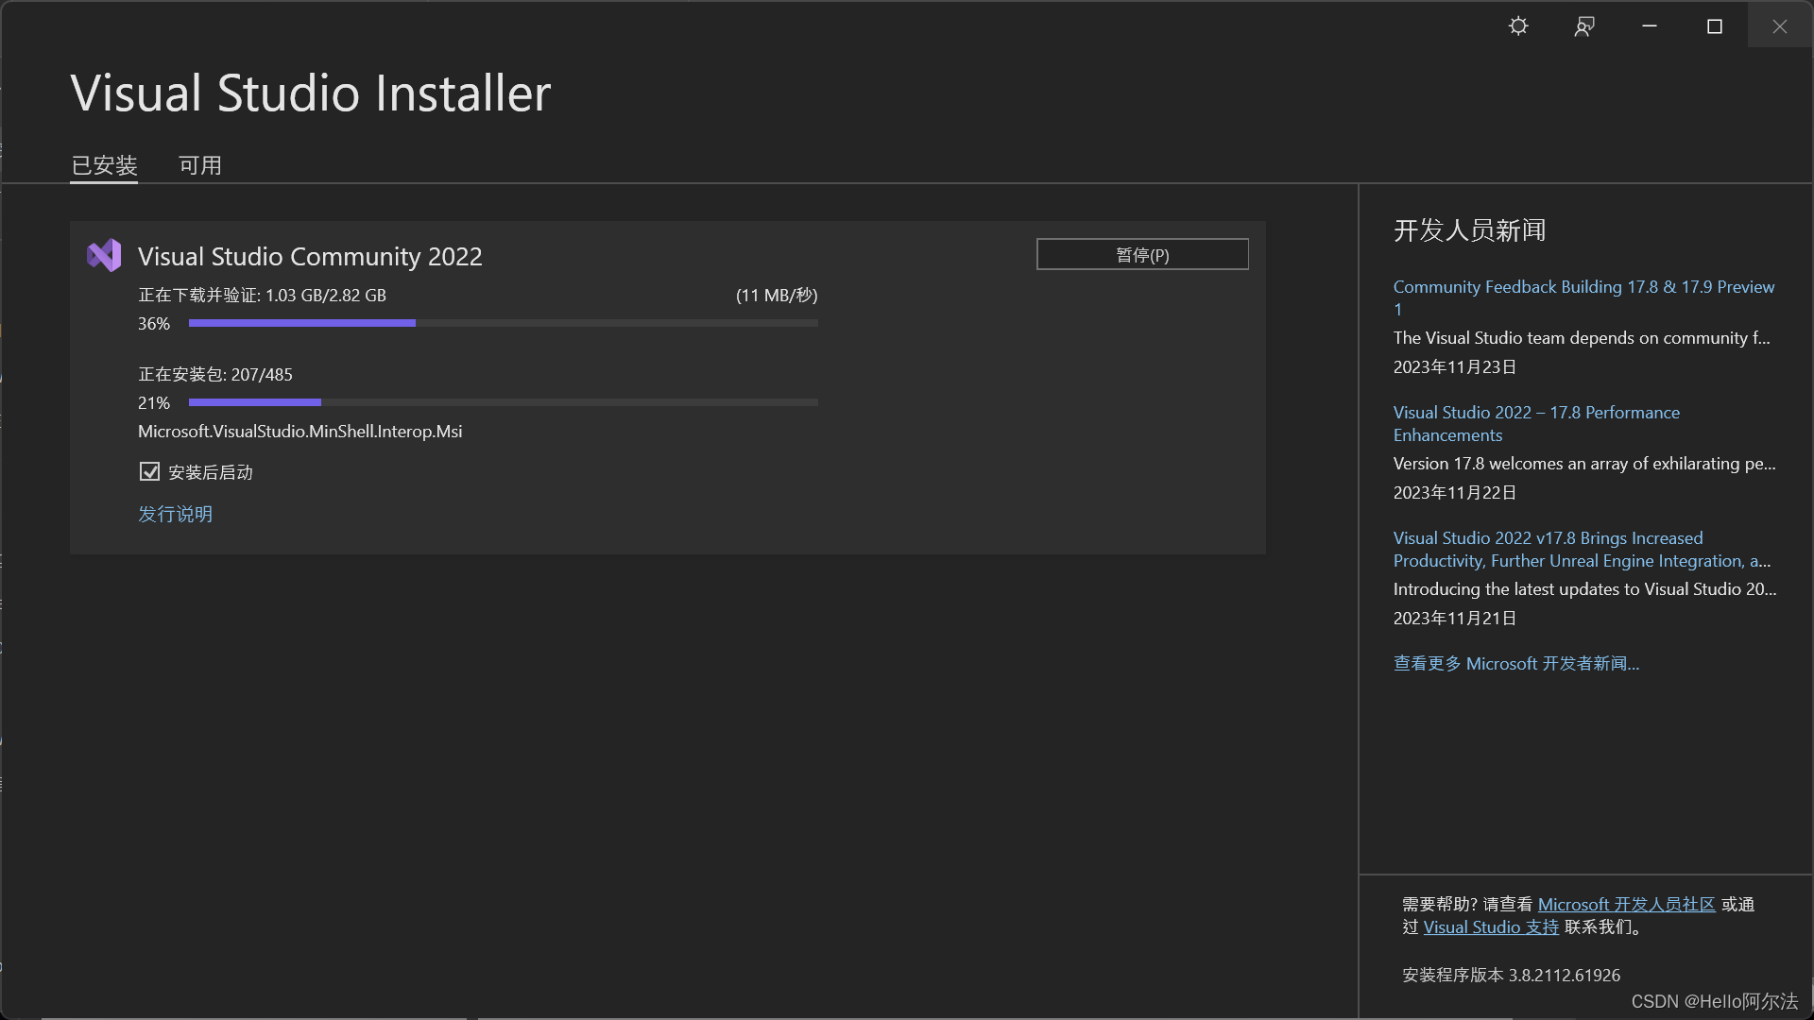Open Visual Studio 2022 17.8 Performance article
1814x1020 pixels.
click(1536, 422)
